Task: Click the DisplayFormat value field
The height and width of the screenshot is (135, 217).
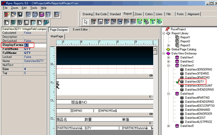Action: pyautogui.click(x=35, y=45)
